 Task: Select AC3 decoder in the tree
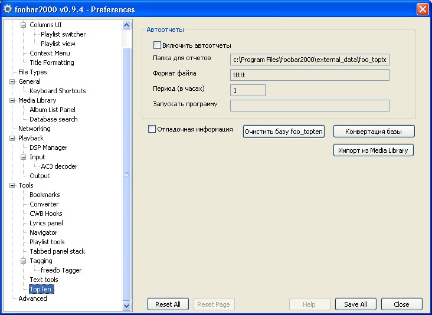tap(59, 166)
